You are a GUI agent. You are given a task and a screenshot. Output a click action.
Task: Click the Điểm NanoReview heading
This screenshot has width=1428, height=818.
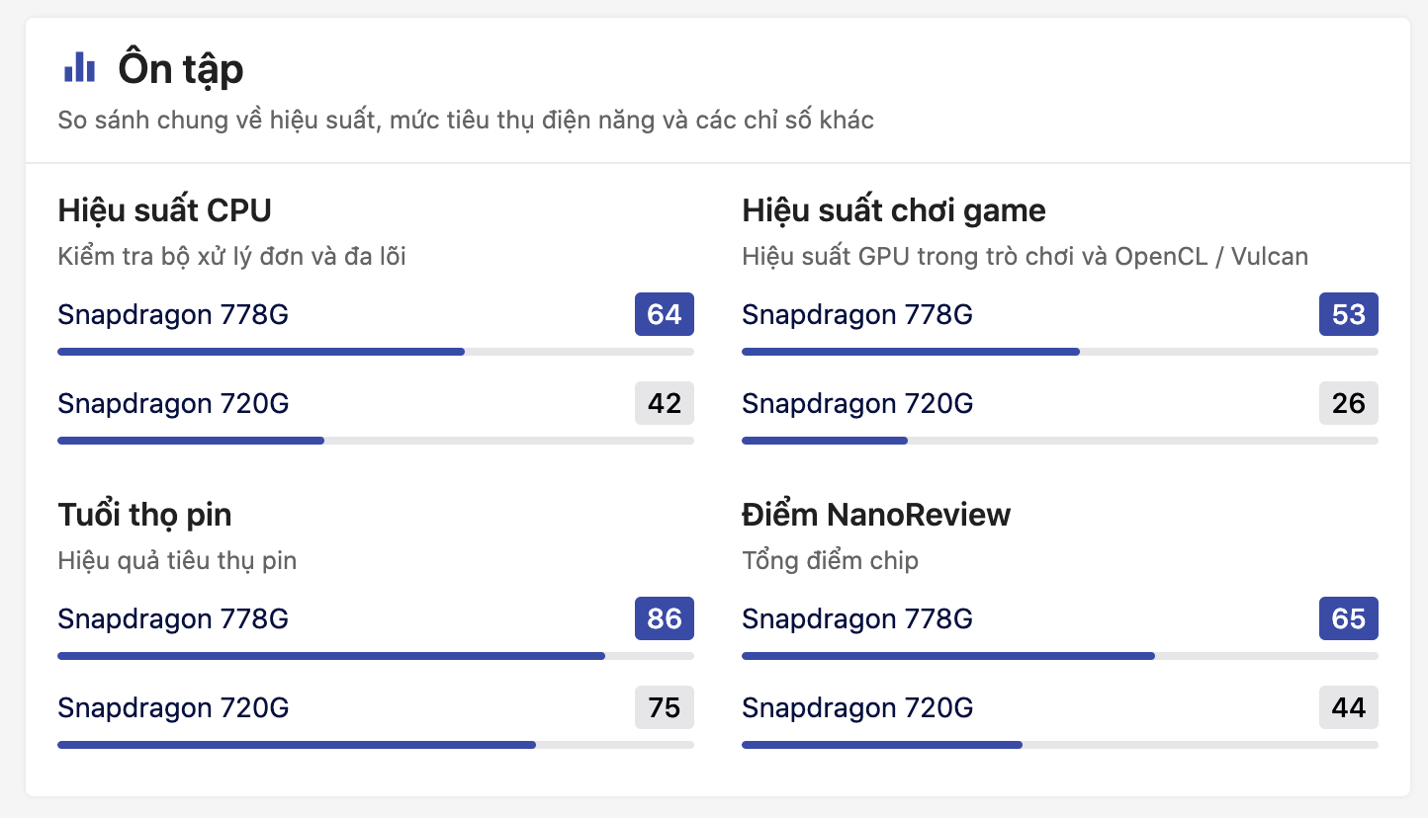[x=876, y=515]
